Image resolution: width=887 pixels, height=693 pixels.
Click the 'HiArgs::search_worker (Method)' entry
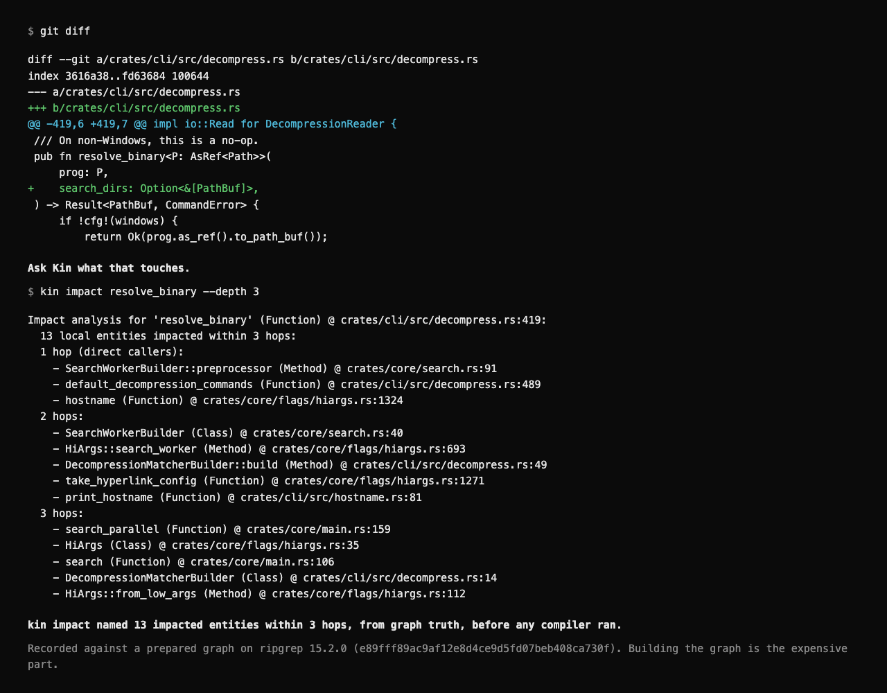tap(259, 449)
